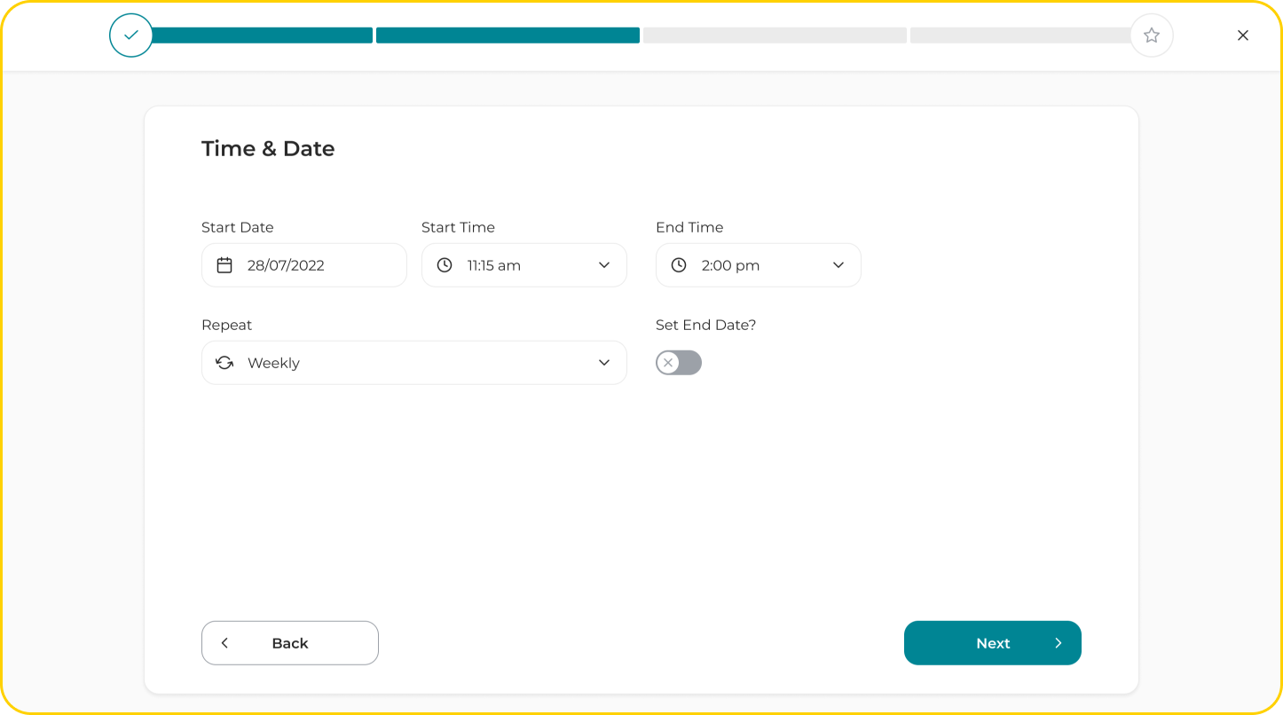Open the Repeat dropdown chevron
The width and height of the screenshot is (1283, 715).
[604, 363]
